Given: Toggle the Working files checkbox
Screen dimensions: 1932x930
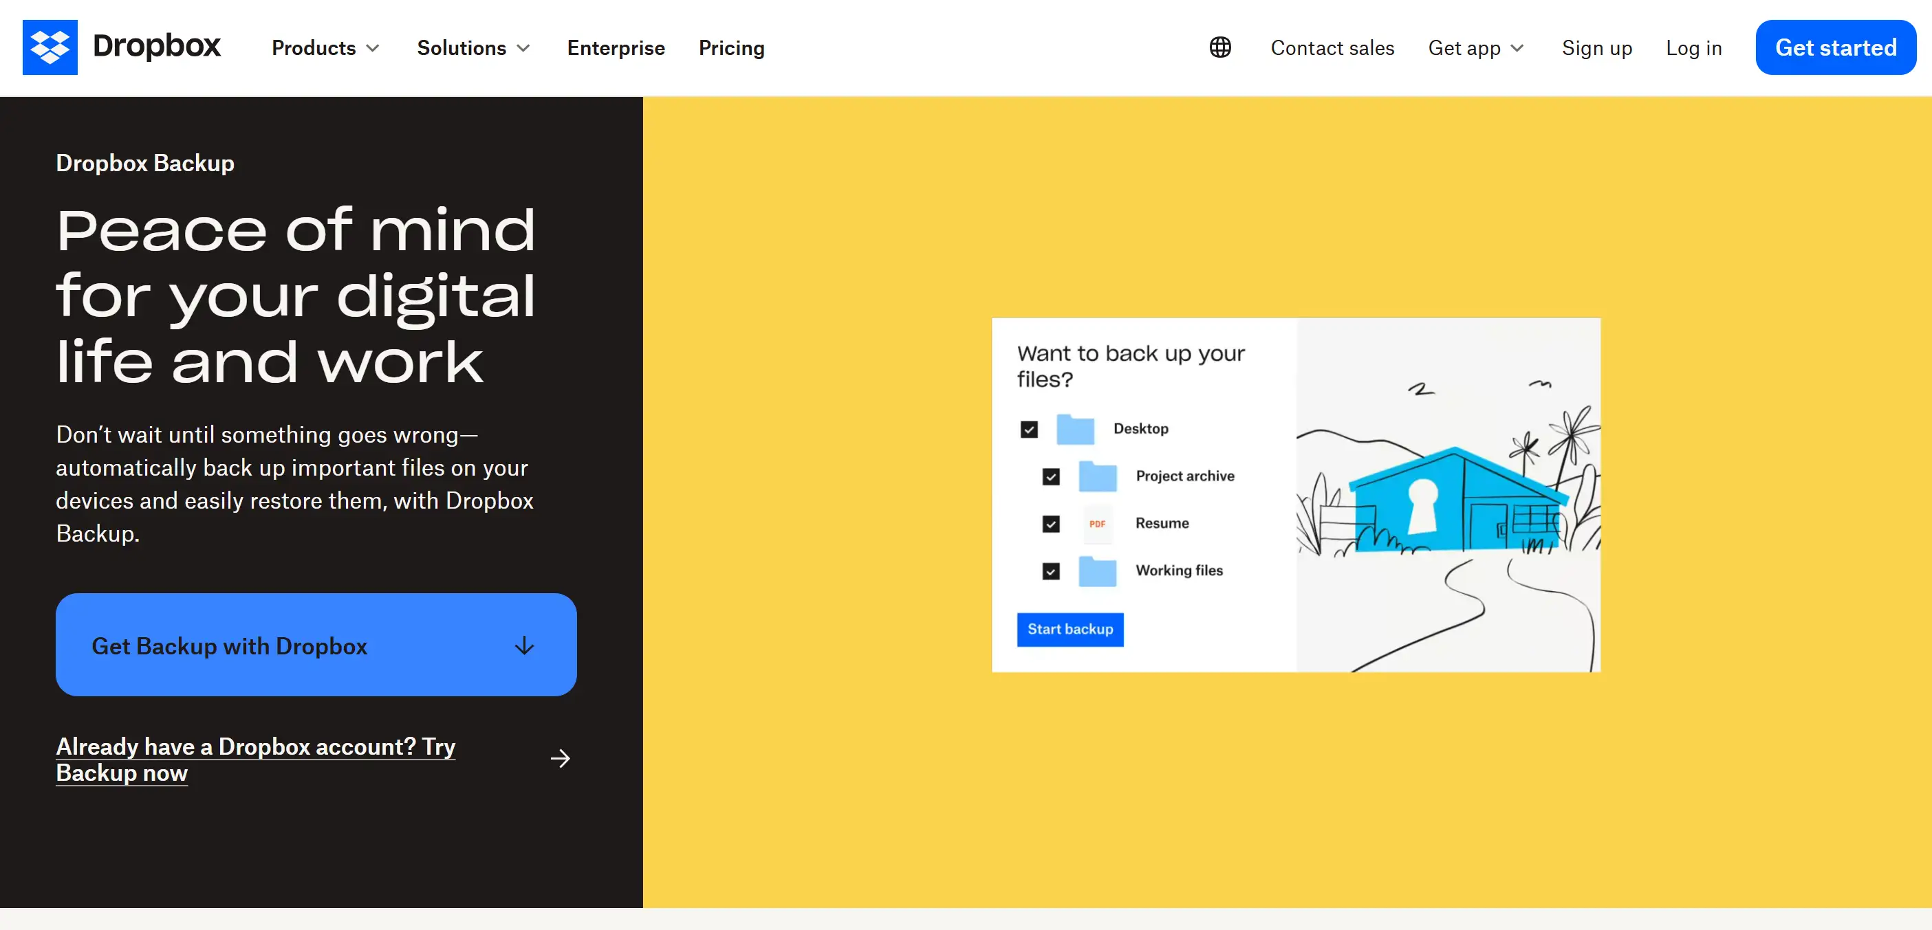Looking at the screenshot, I should pos(1051,571).
